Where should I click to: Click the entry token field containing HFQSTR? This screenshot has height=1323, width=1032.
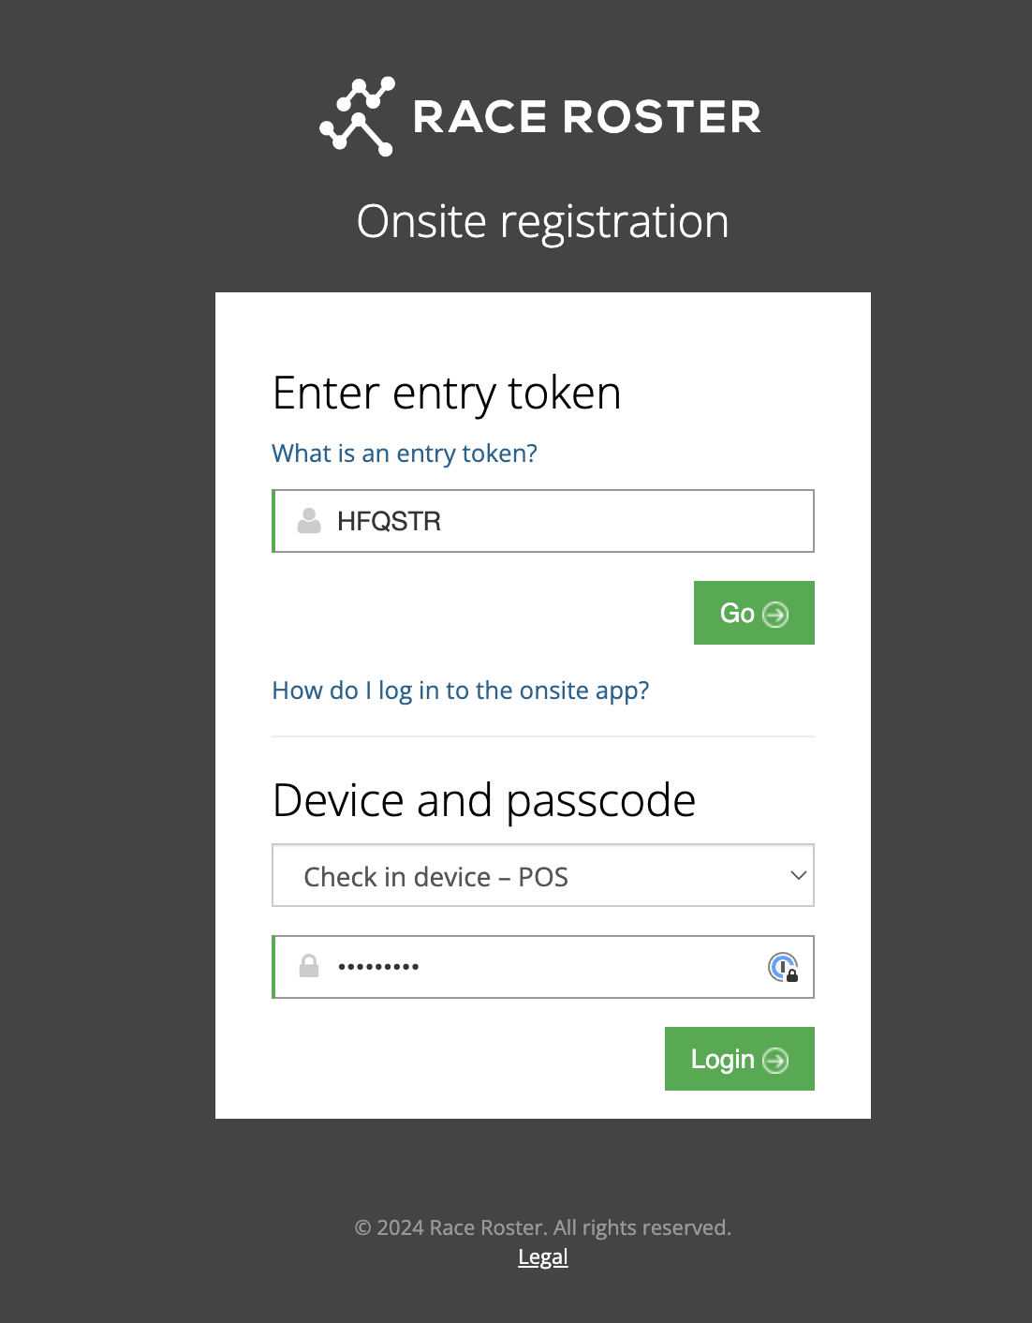pos(562,521)
